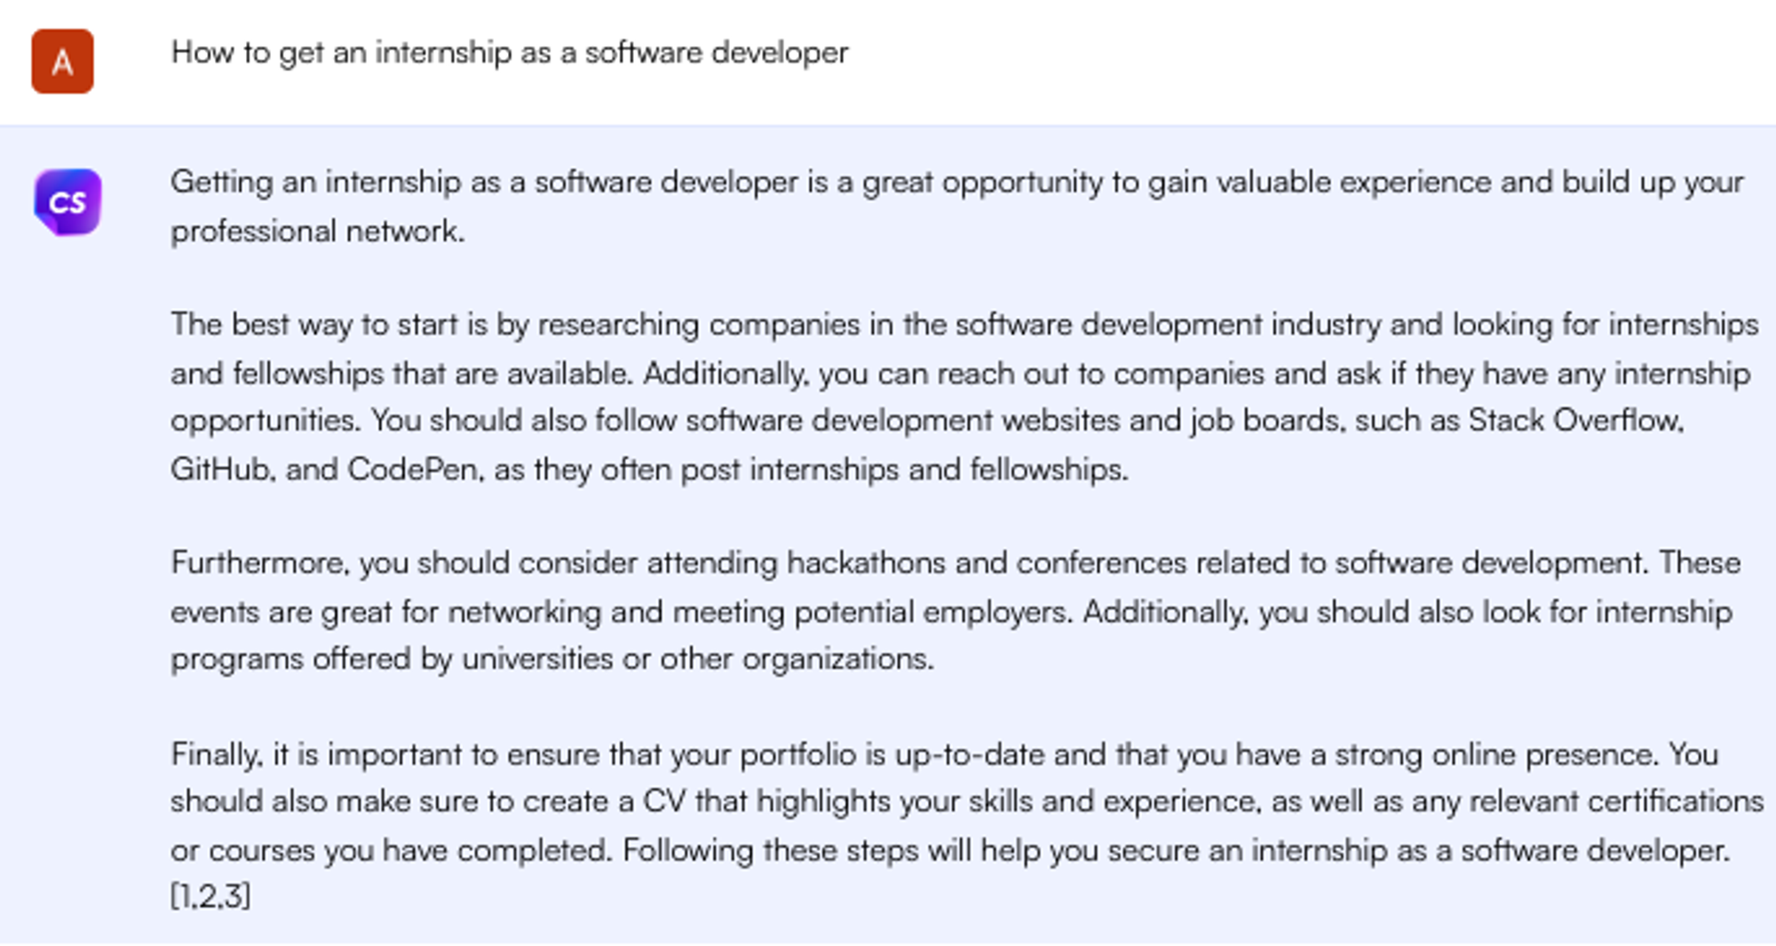Click the word "Finally" starting the last paragraph
The width and height of the screenshot is (1776, 946).
point(216,754)
